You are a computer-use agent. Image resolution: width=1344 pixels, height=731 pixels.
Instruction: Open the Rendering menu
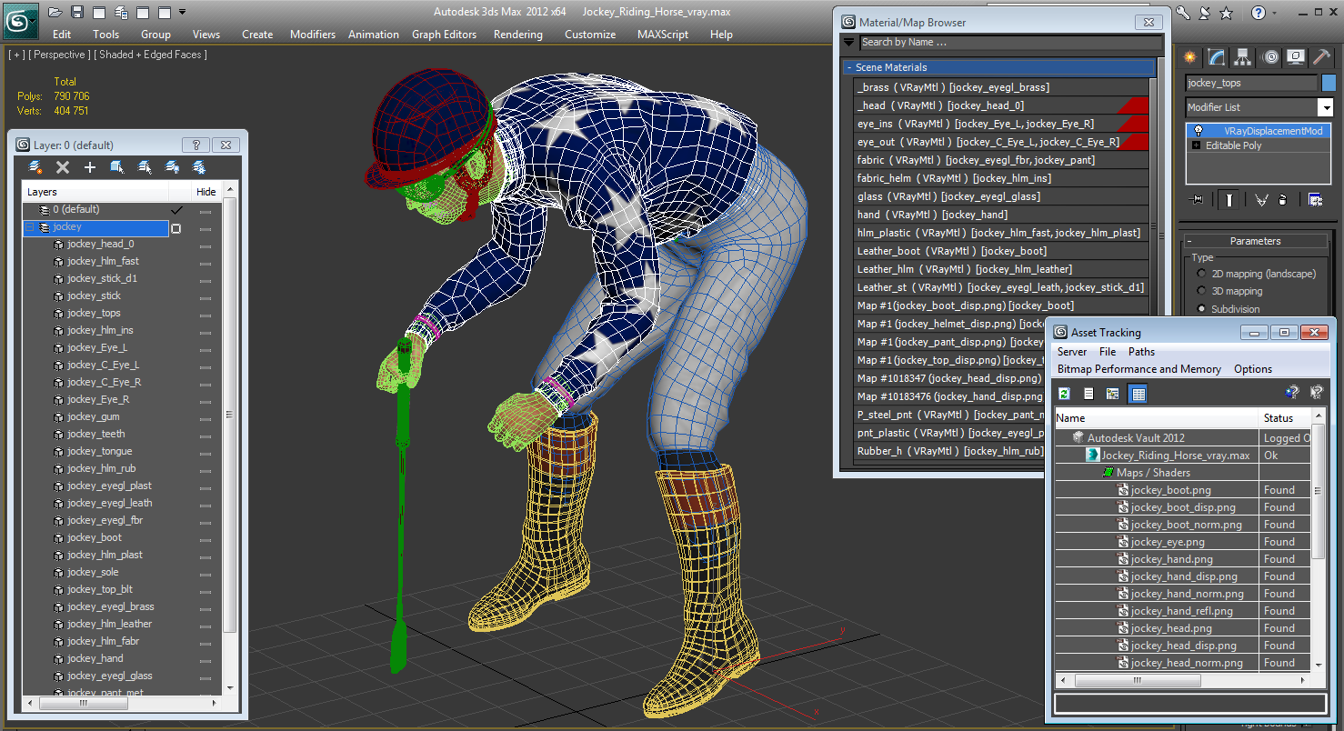point(518,35)
